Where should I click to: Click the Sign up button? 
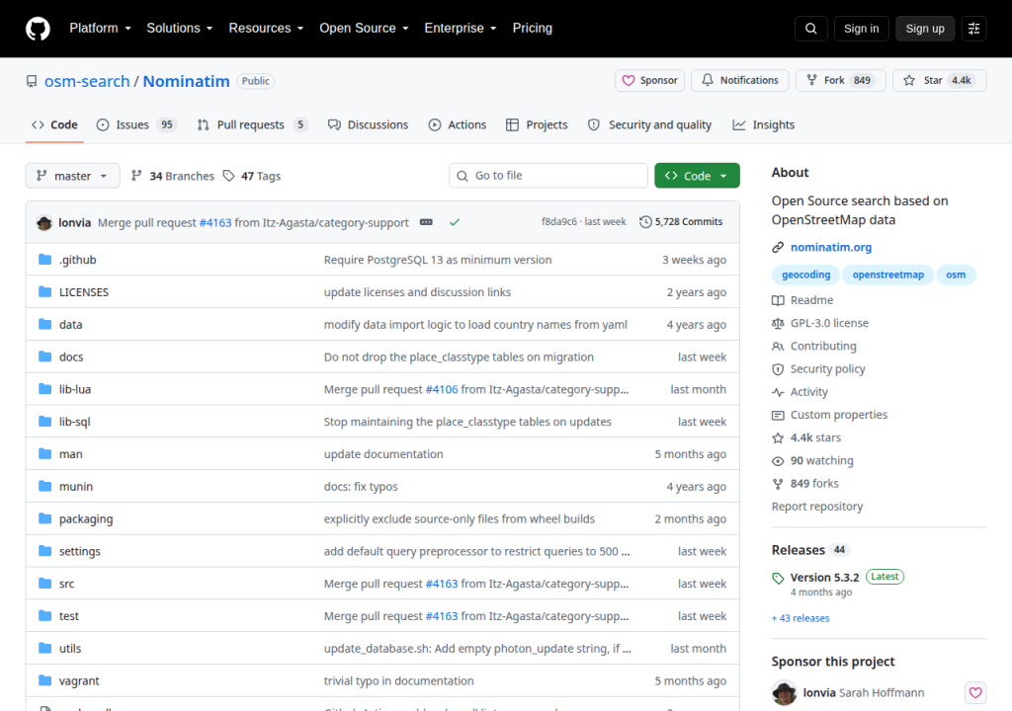coord(925,29)
